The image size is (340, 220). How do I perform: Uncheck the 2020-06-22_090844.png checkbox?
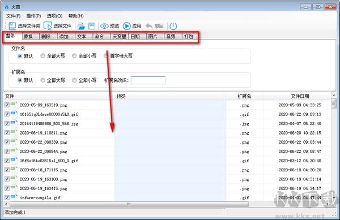click(x=7, y=151)
